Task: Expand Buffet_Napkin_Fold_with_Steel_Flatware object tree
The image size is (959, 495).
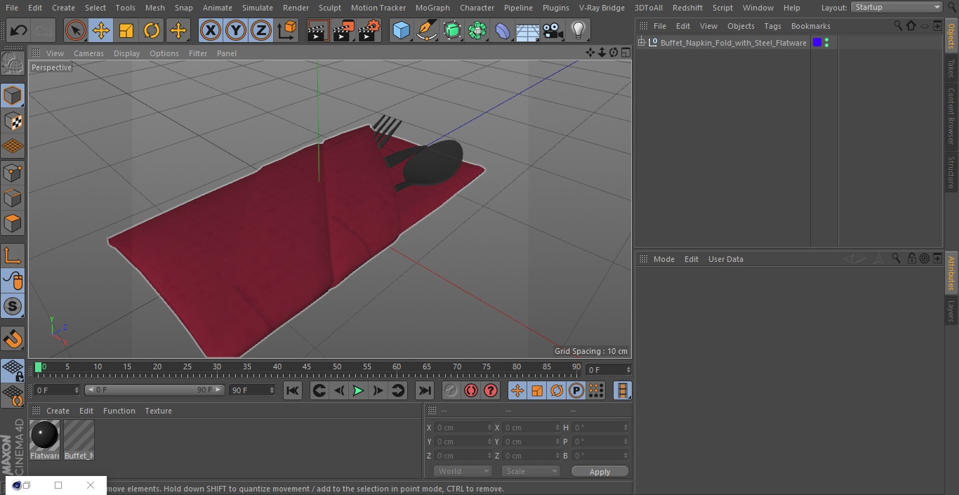Action: click(641, 43)
